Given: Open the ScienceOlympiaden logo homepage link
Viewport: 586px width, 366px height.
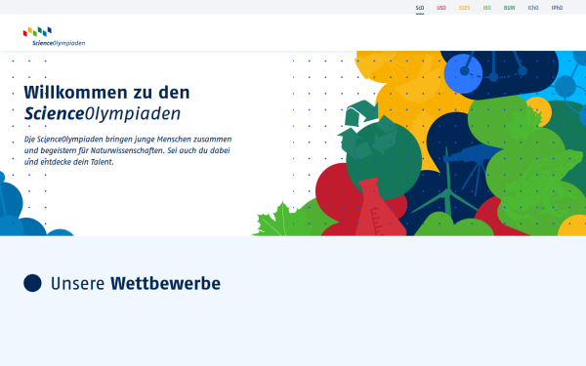Looking at the screenshot, I should pos(54,37).
